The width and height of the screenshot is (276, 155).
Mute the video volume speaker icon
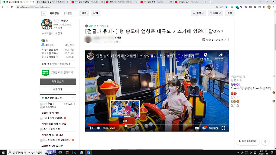click(98, 128)
